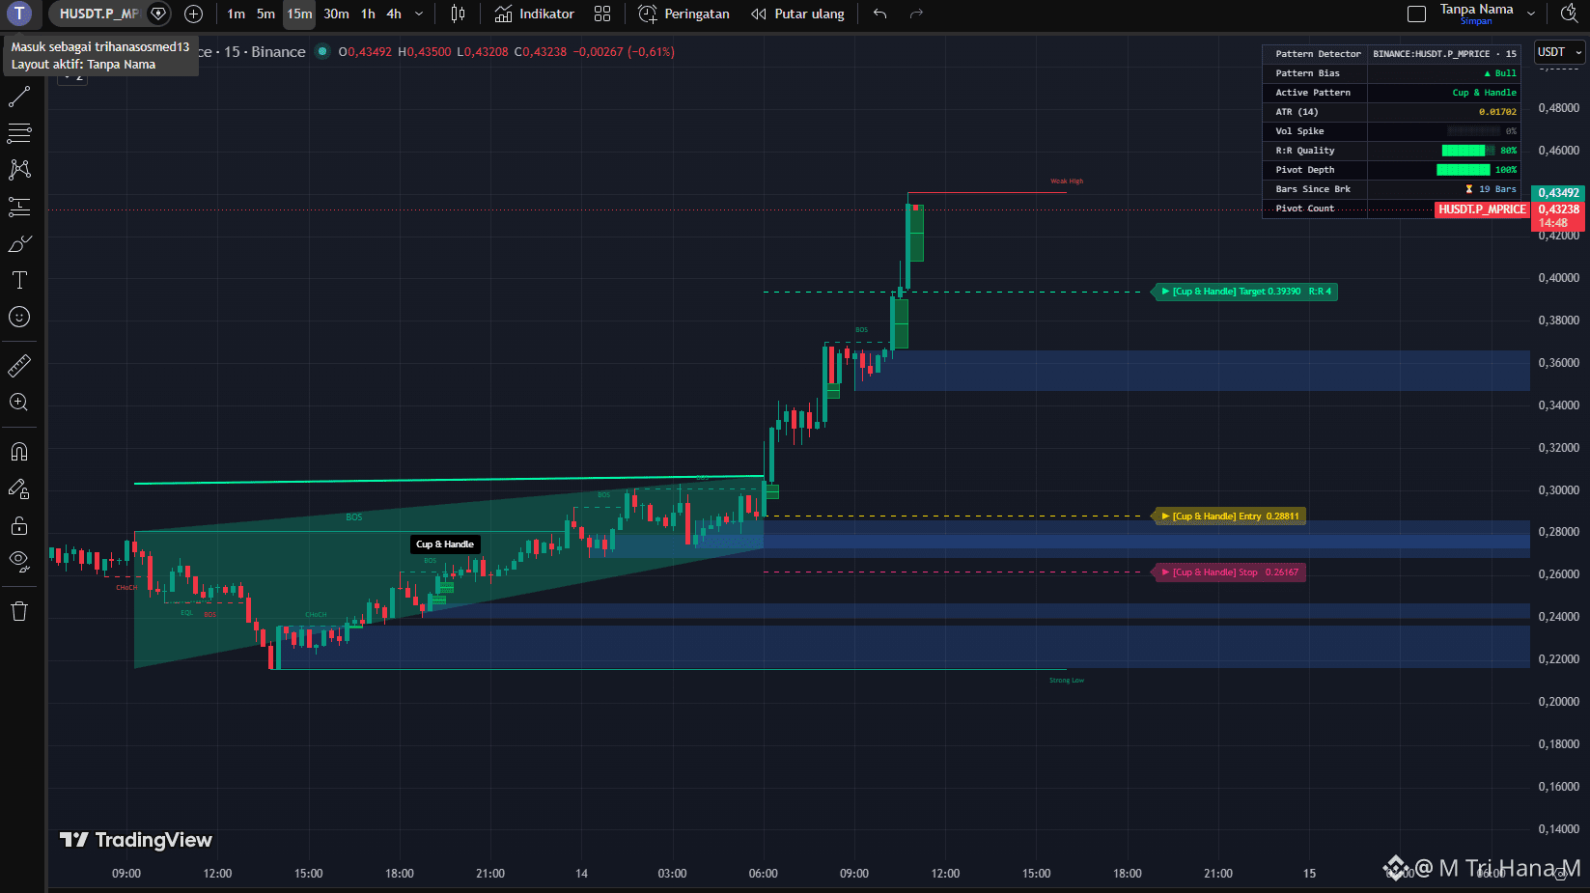Open the candlestick chart type selector
Screen dimensions: 1590x893
(x=459, y=14)
